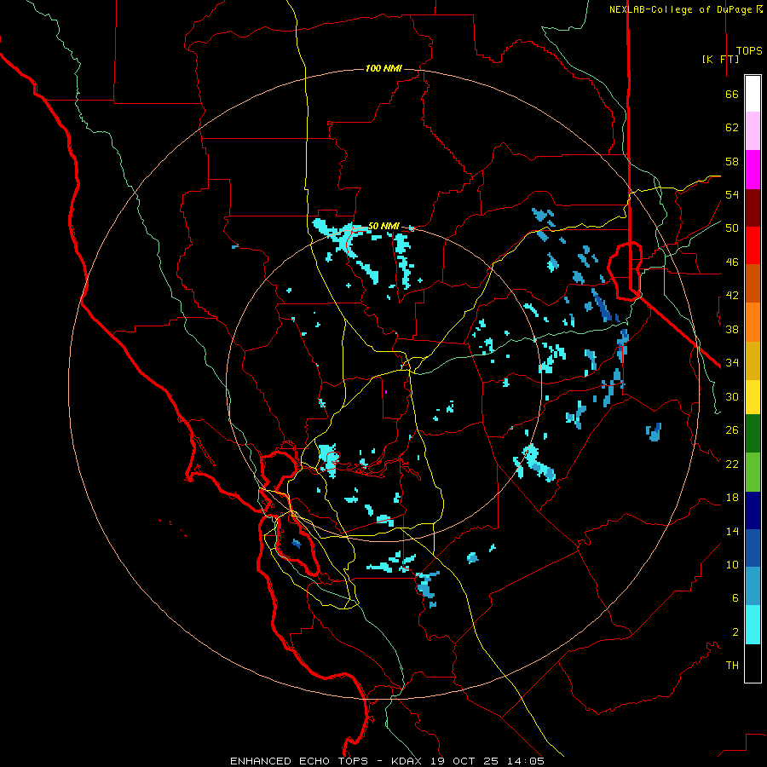
Task: Click the "50 NMI" range ring label
Action: pos(383,226)
